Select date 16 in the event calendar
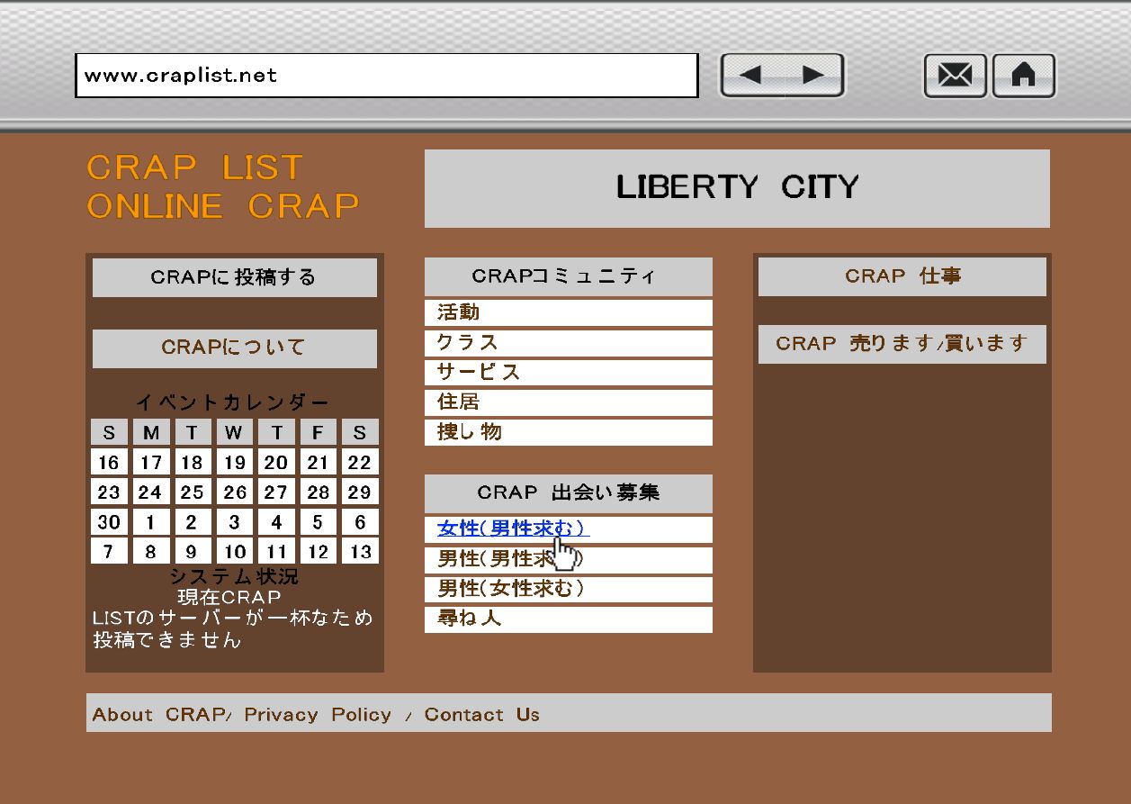1131x804 pixels. click(109, 463)
